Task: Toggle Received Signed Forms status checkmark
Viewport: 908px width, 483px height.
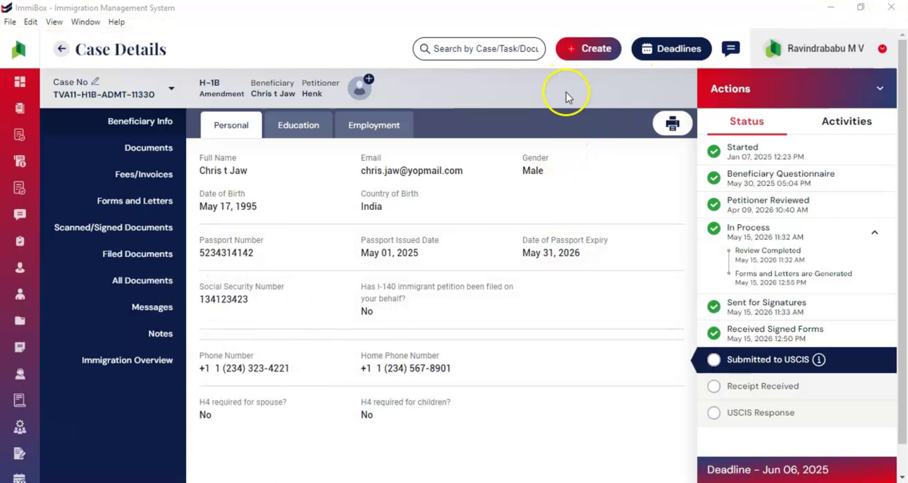Action: point(714,333)
